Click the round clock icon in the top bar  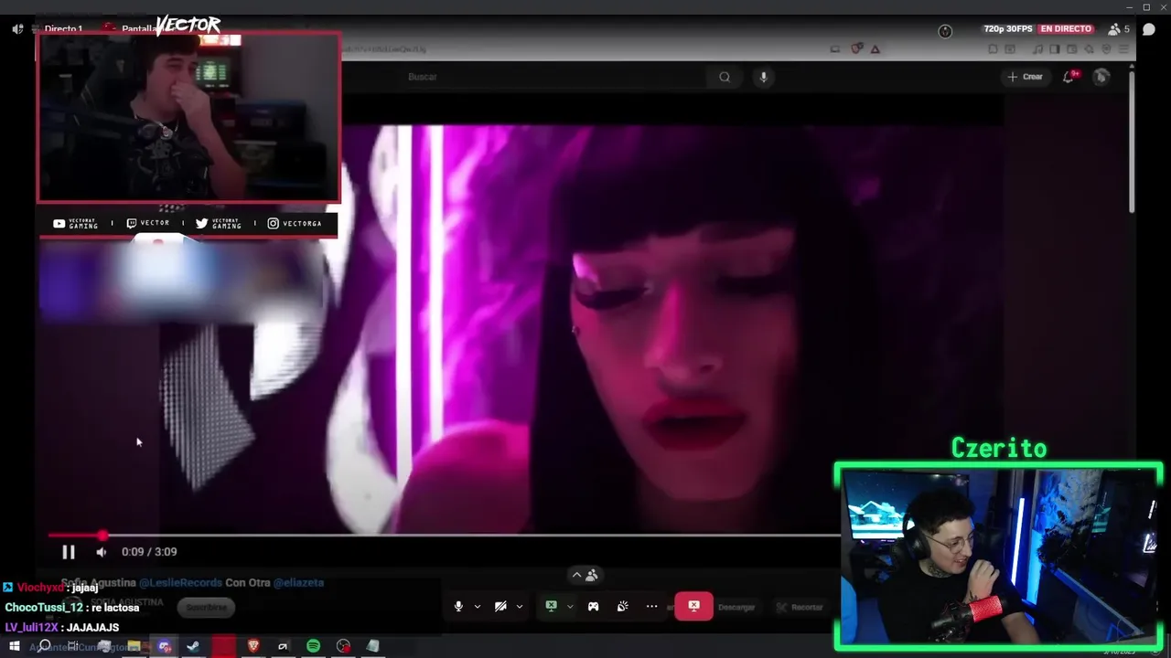[x=945, y=31]
